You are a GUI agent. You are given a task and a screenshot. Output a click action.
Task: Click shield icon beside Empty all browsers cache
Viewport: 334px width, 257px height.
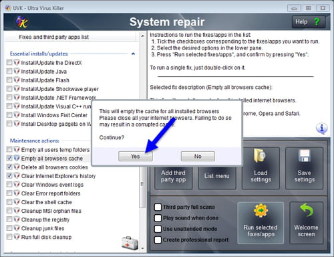(x=17, y=158)
